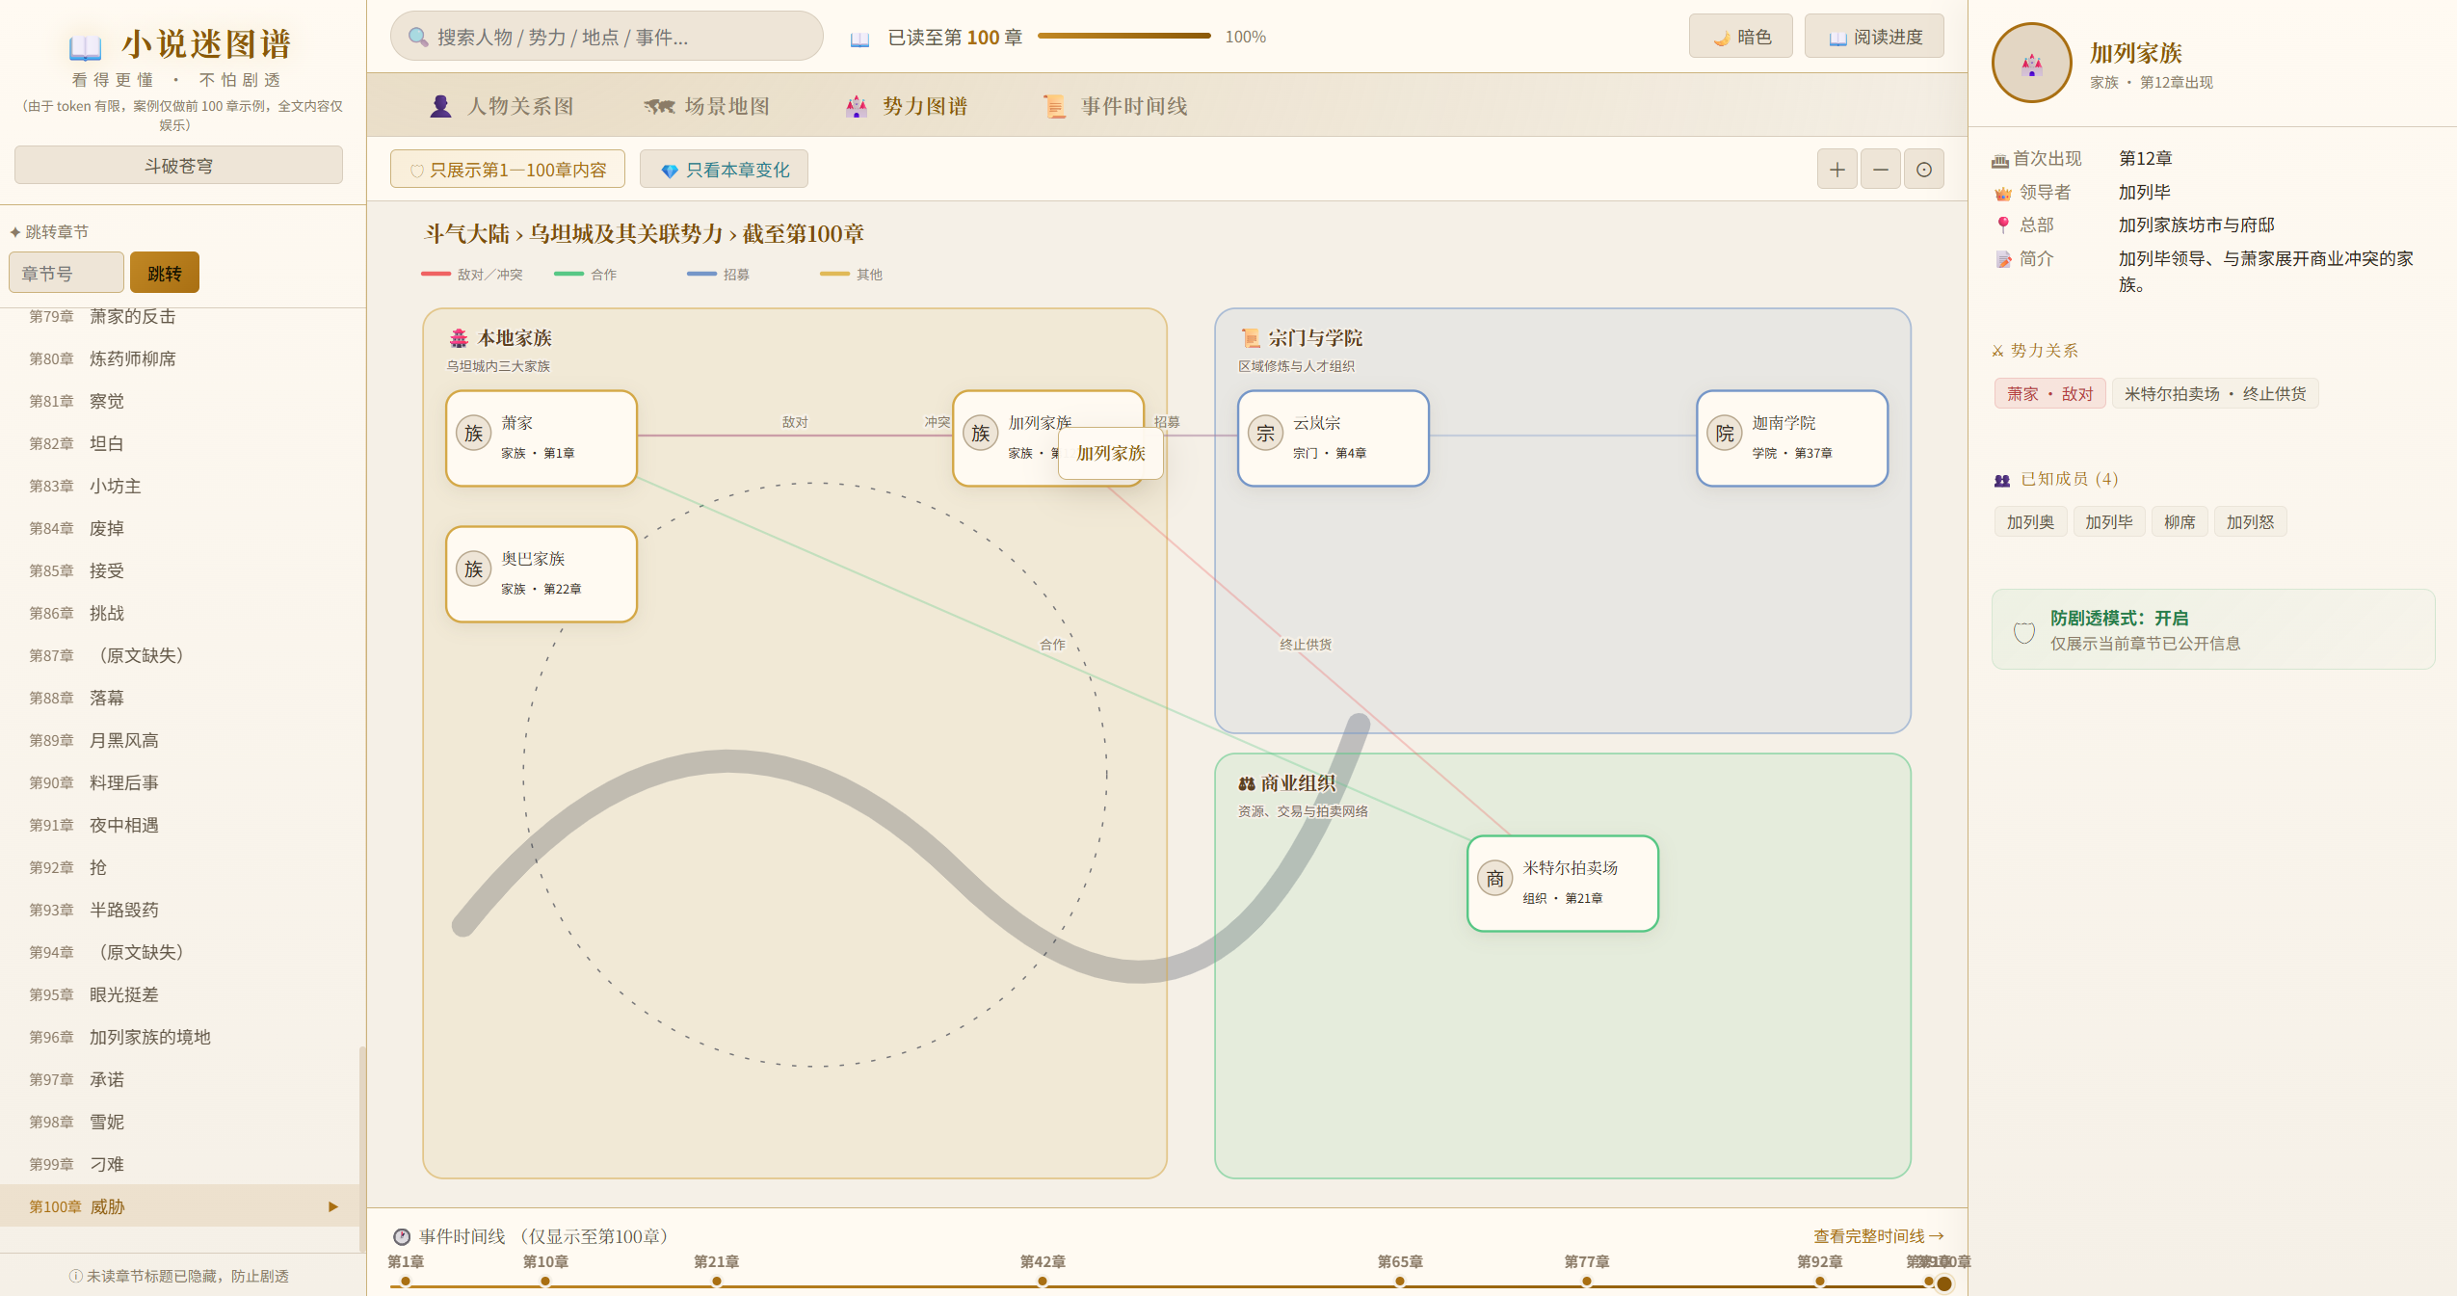Click the 跳转 jump button
Image resolution: width=2457 pixels, height=1296 pixels.
[165, 273]
